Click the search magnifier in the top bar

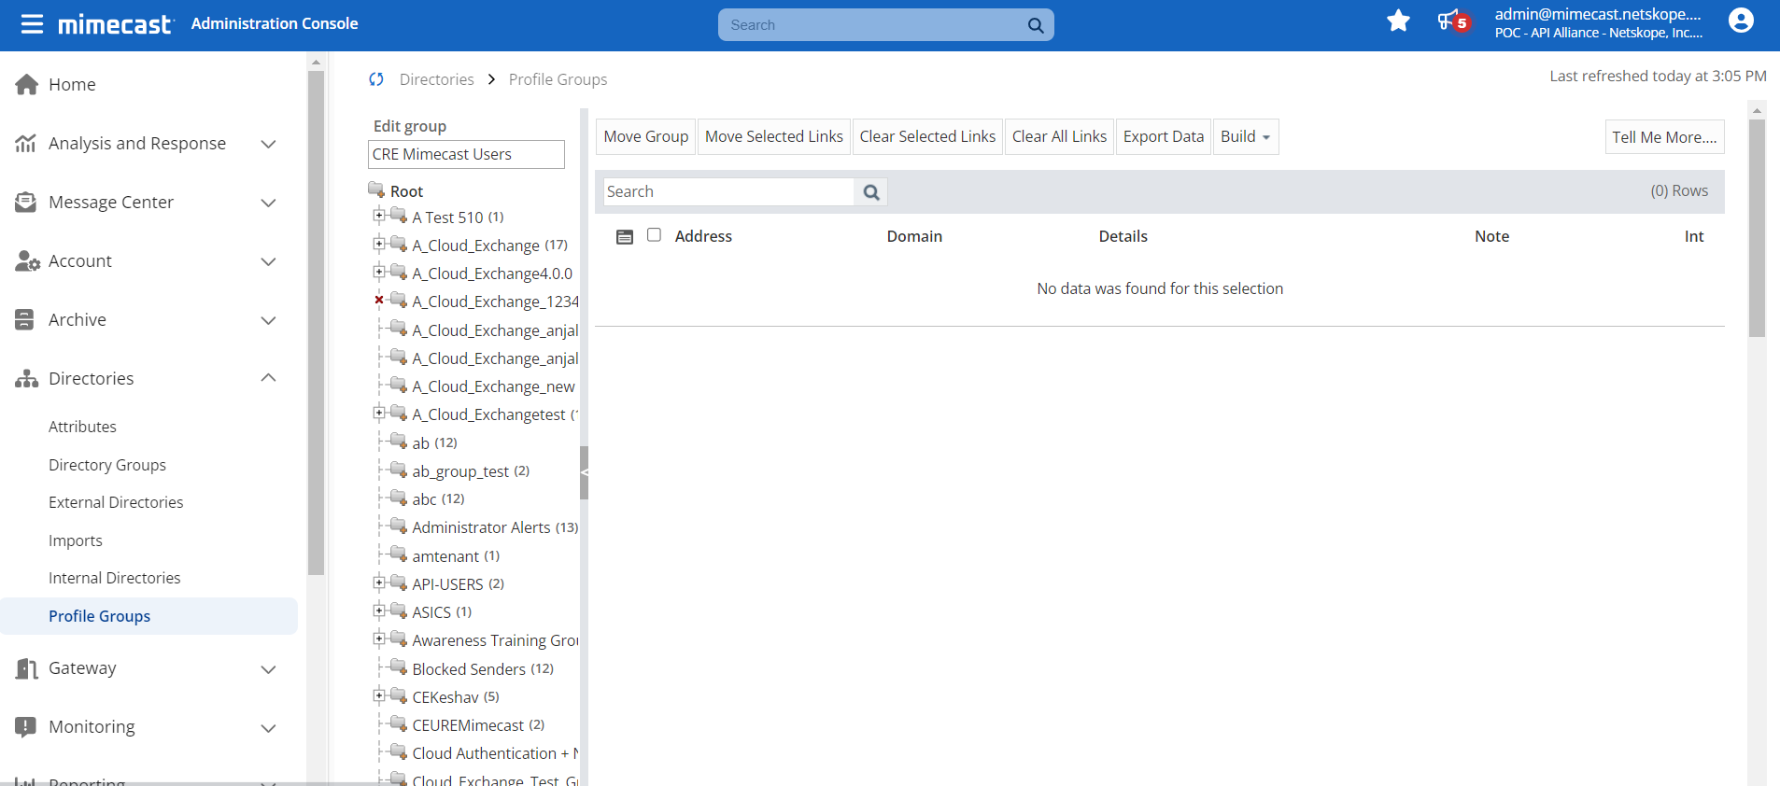point(1036,25)
